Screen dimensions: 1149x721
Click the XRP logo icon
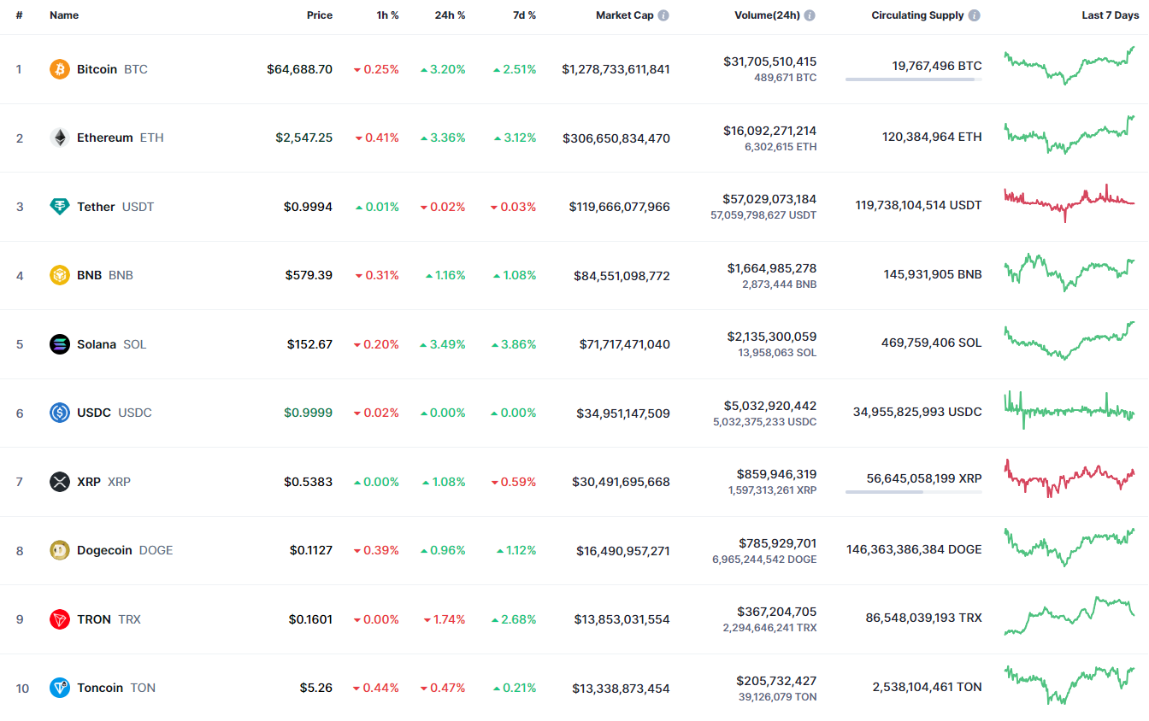click(x=60, y=482)
